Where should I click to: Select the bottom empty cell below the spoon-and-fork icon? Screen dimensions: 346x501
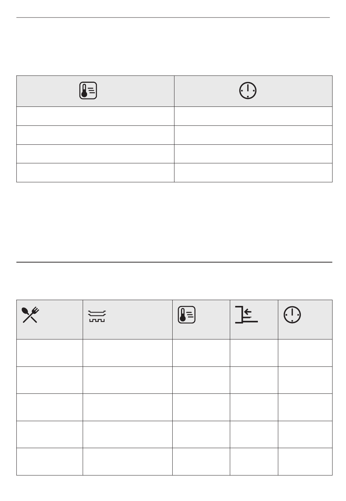50,462
